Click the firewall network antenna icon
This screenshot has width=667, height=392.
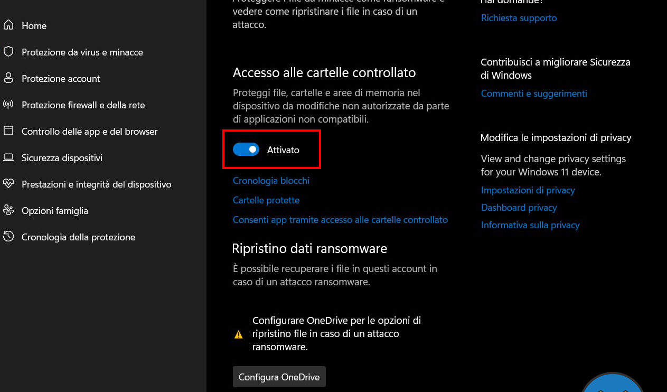8,105
